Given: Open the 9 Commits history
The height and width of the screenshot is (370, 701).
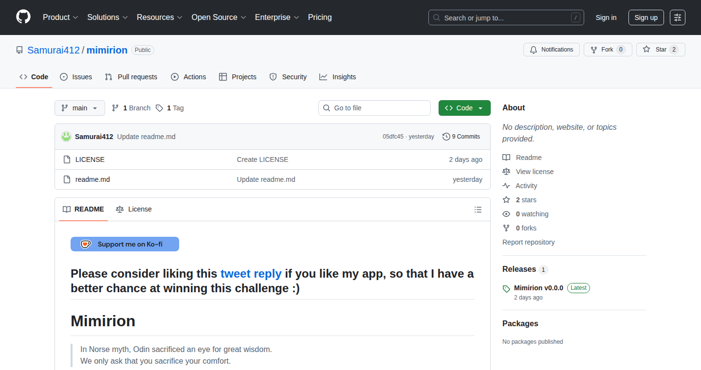Looking at the screenshot, I should tap(461, 137).
